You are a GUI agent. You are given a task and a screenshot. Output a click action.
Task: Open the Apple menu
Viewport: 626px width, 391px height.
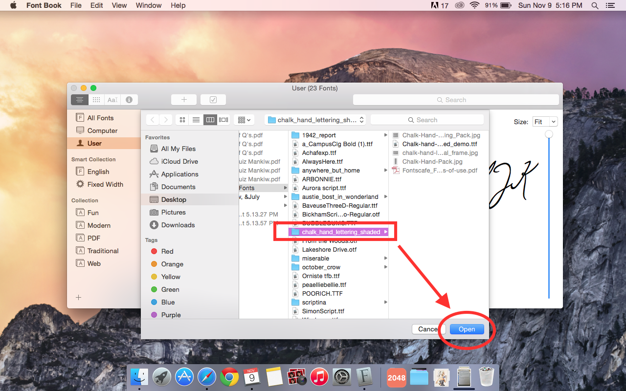click(x=13, y=5)
